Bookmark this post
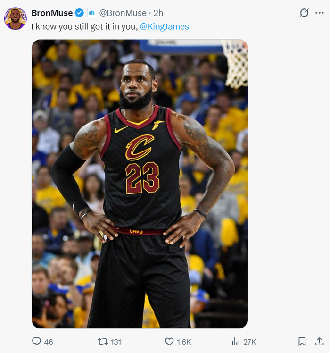Image resolution: width=330 pixels, height=353 pixels. tap(302, 341)
